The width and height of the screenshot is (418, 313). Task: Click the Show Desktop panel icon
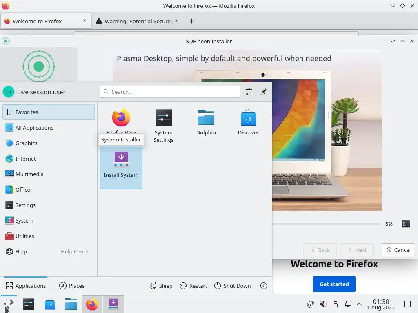point(407,304)
